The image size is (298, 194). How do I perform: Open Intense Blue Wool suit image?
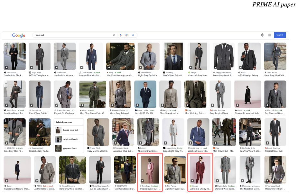[91, 56]
